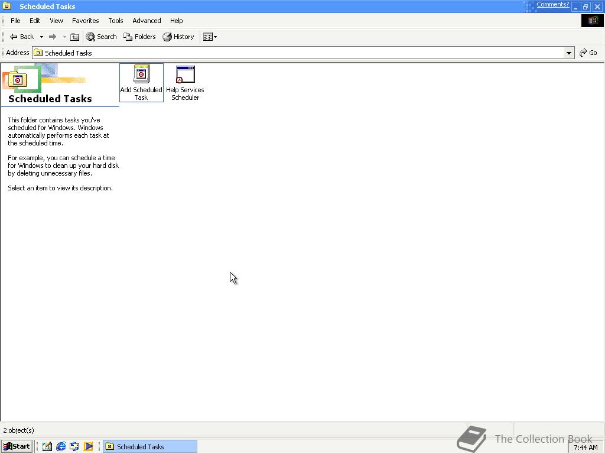Open the Advanced menu

click(147, 21)
